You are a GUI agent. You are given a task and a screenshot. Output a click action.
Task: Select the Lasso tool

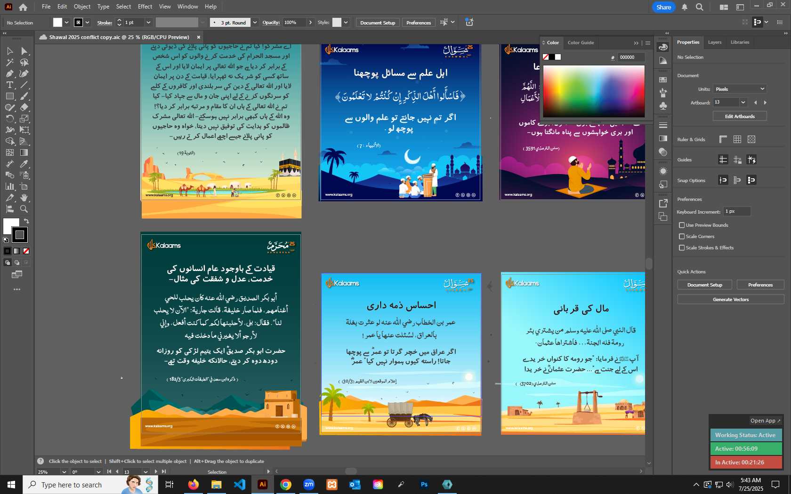[x=24, y=62]
